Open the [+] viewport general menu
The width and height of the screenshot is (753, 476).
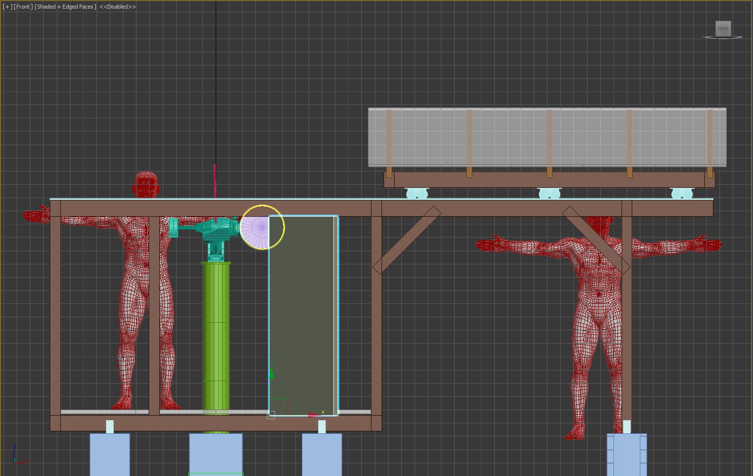click(7, 7)
